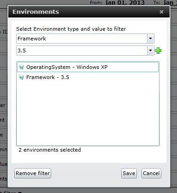Click the '2 environments selected' status text
Screen dimensions: 177x193
point(50,150)
